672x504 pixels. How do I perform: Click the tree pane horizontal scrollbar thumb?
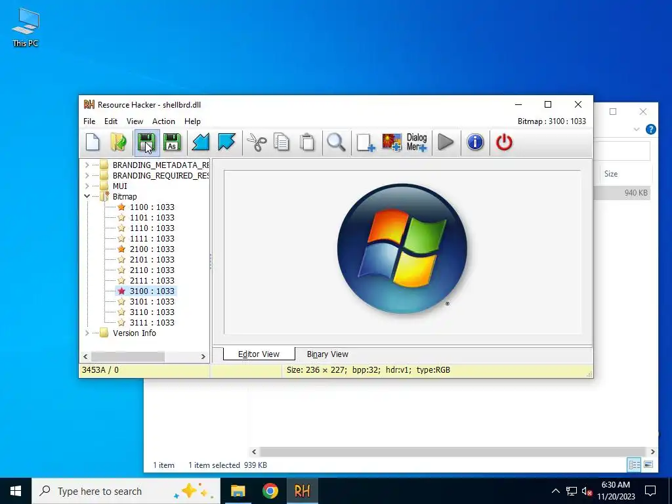coord(128,356)
